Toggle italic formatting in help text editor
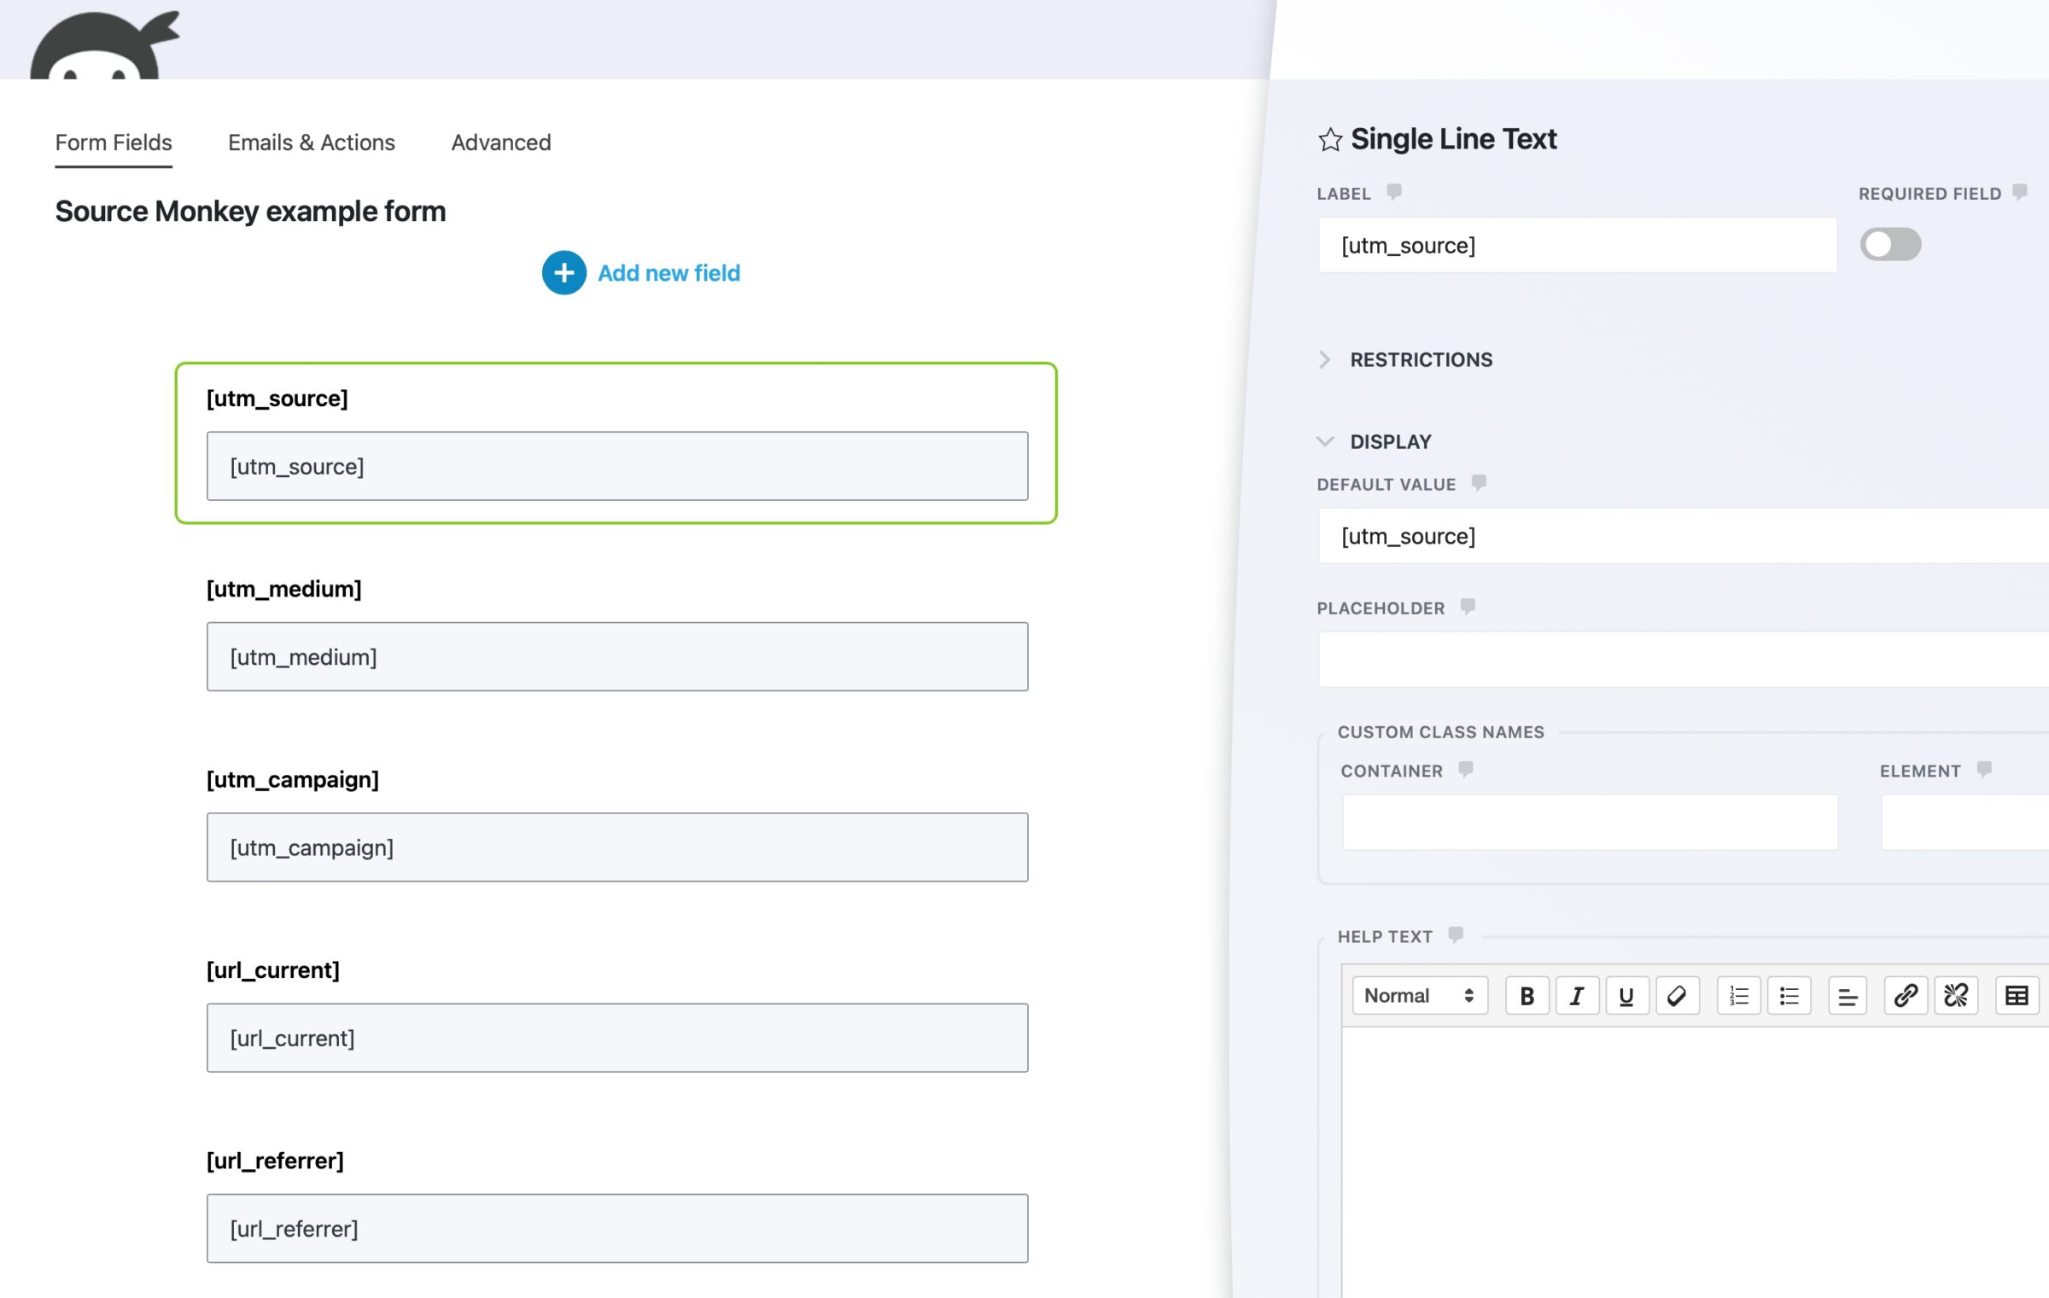The width and height of the screenshot is (2049, 1298). click(1577, 996)
